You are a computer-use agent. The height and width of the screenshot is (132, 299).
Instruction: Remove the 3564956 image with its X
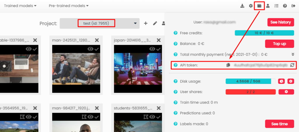pyautogui.click(x=35, y=108)
